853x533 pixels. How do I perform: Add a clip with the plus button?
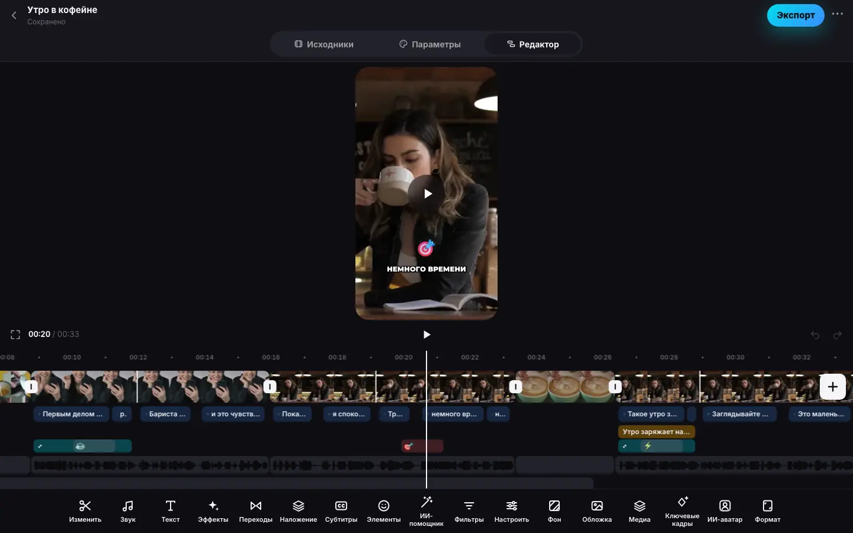(832, 387)
